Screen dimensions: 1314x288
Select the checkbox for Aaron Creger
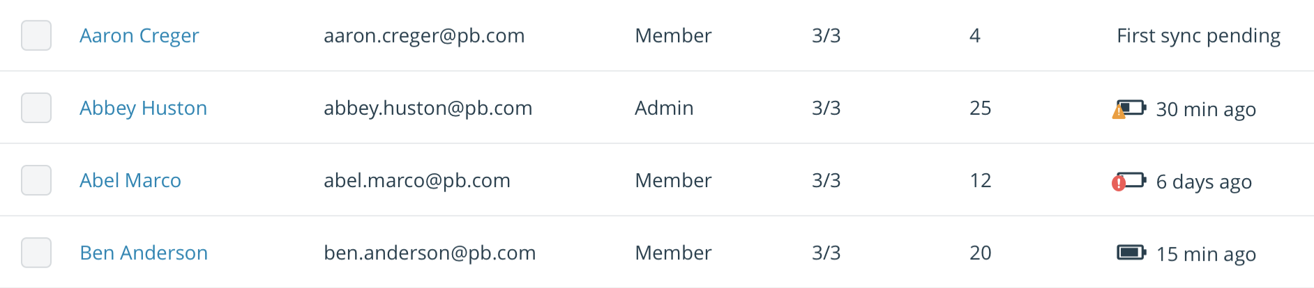[36, 35]
